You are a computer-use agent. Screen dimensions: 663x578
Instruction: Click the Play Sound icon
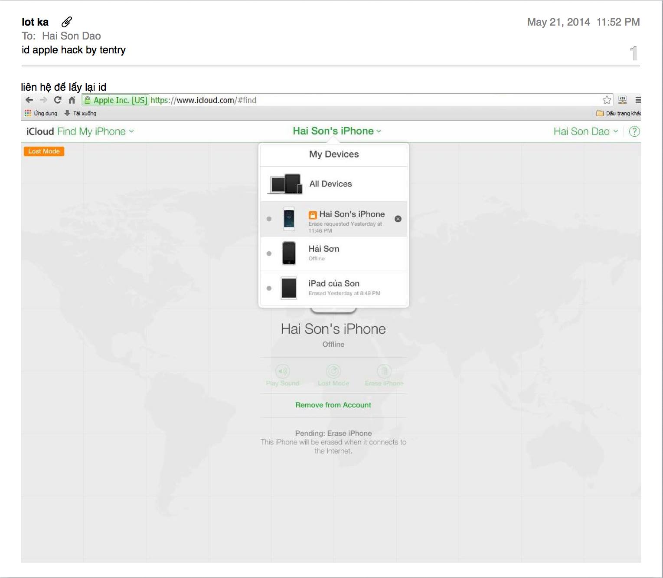(x=283, y=371)
